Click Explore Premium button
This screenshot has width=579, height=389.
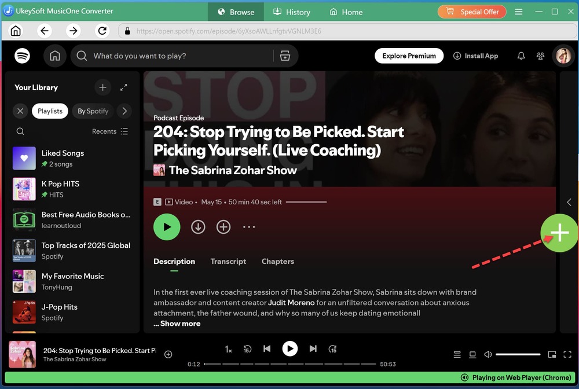click(x=409, y=56)
